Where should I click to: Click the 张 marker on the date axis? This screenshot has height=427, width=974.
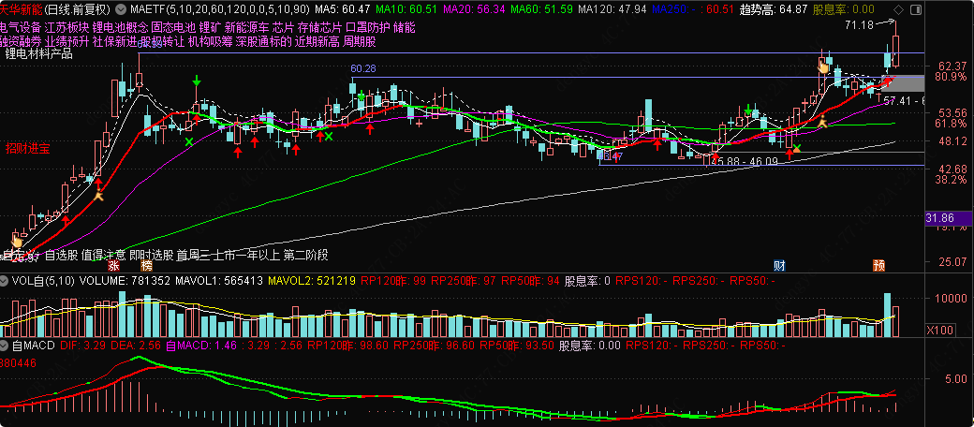tap(114, 266)
